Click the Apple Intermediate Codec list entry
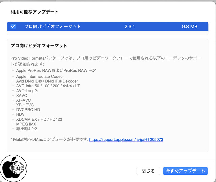This screenshot has width=216, height=182. (39, 77)
